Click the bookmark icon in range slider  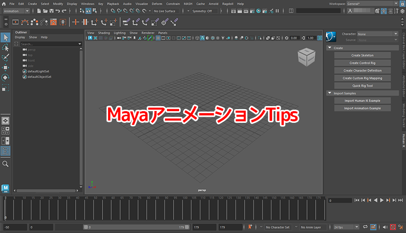click(250, 227)
